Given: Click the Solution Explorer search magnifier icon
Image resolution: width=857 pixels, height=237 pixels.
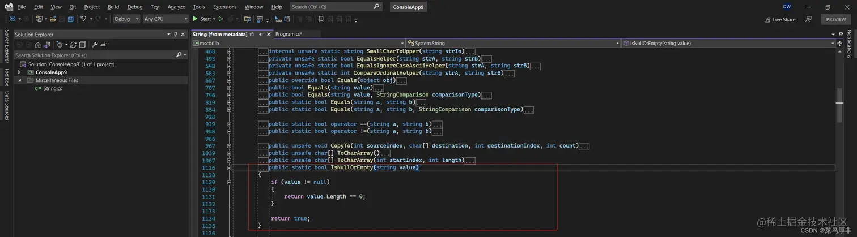Looking at the screenshot, I should [179, 55].
